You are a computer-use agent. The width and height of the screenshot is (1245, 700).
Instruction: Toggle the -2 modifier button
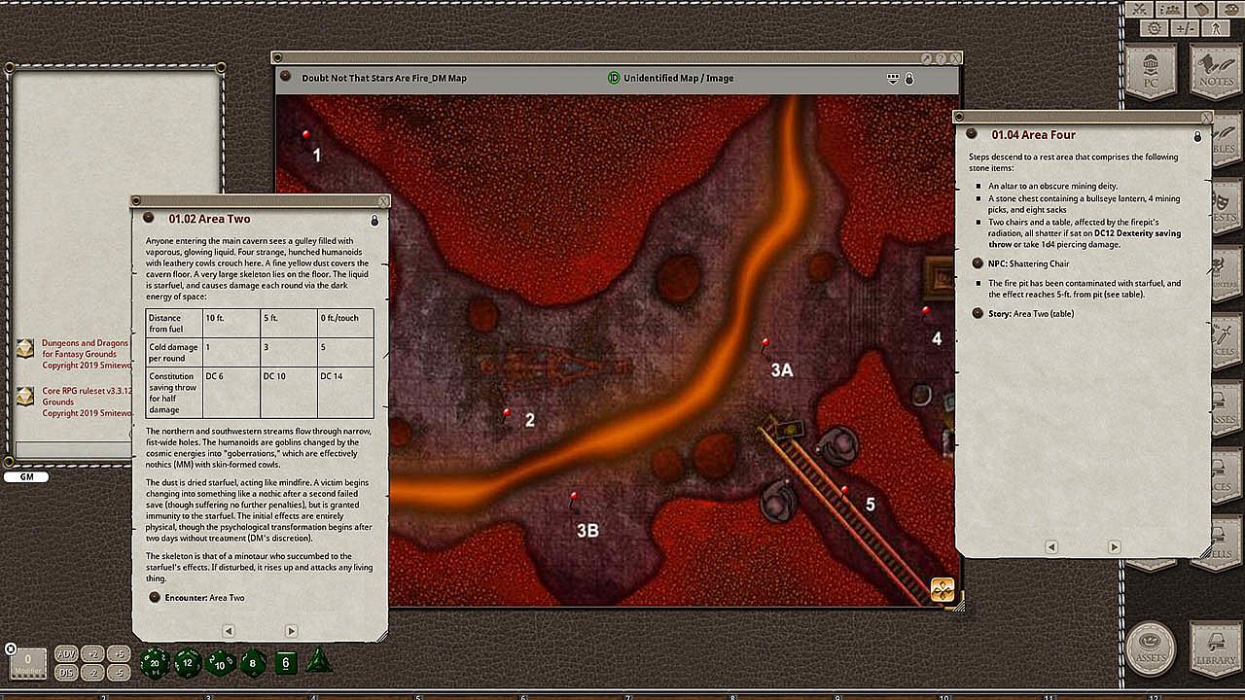point(92,672)
